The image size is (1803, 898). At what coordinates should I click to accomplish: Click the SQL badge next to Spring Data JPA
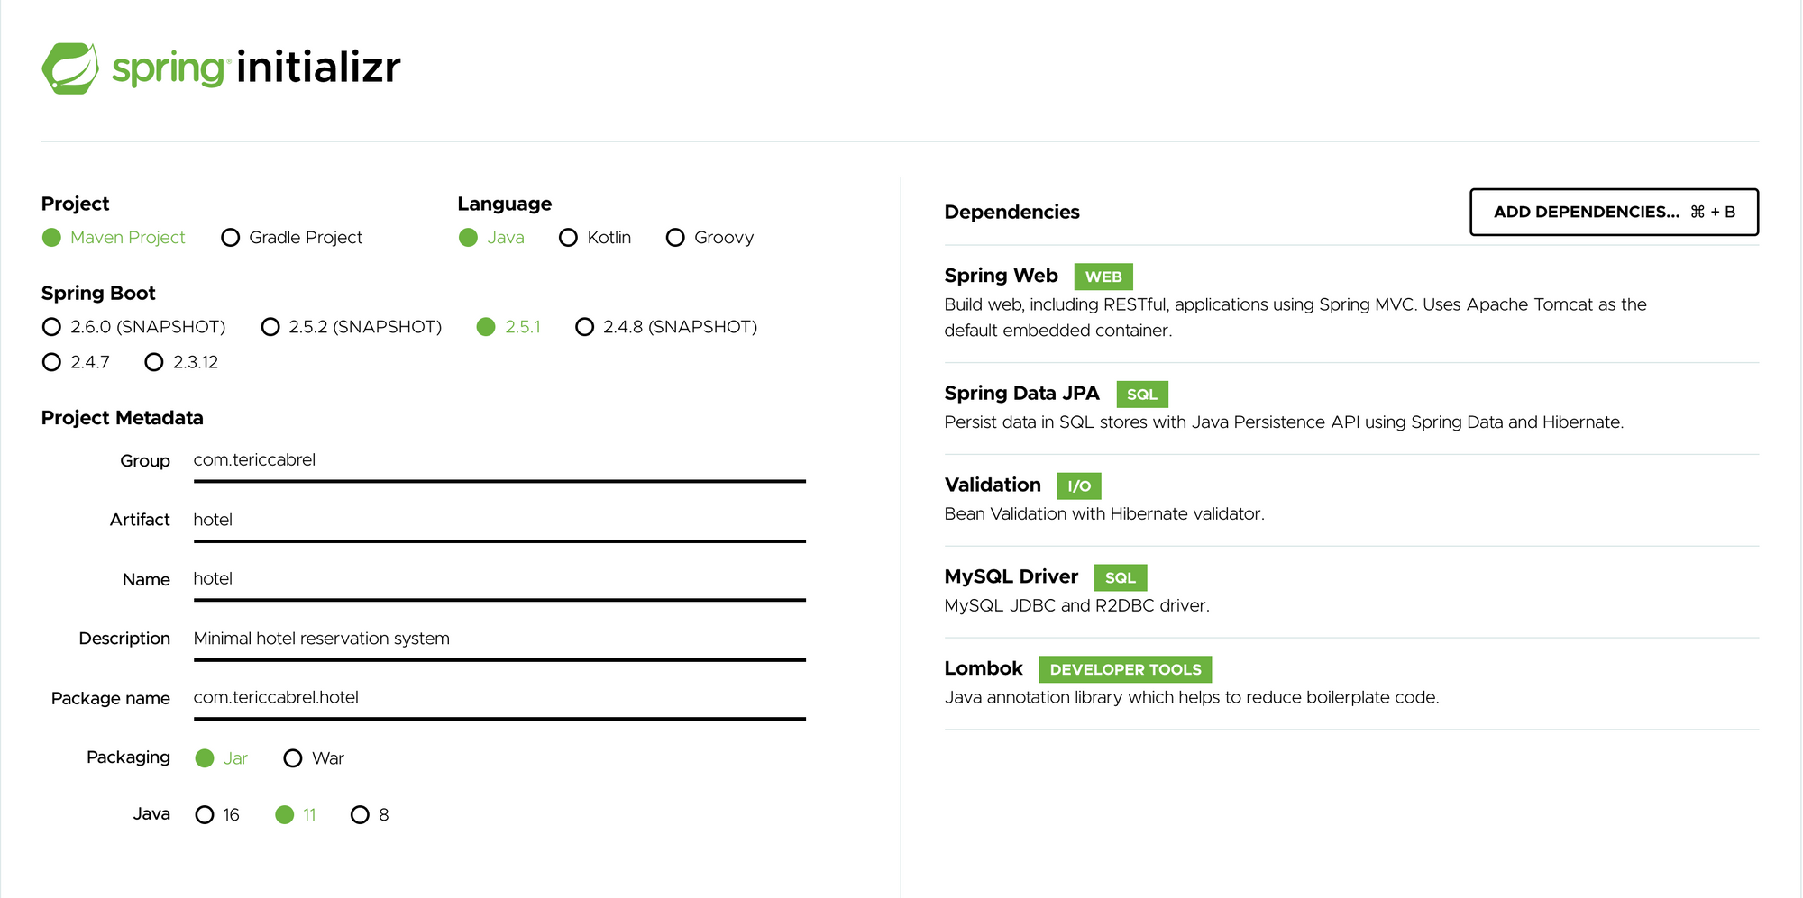[x=1141, y=394]
